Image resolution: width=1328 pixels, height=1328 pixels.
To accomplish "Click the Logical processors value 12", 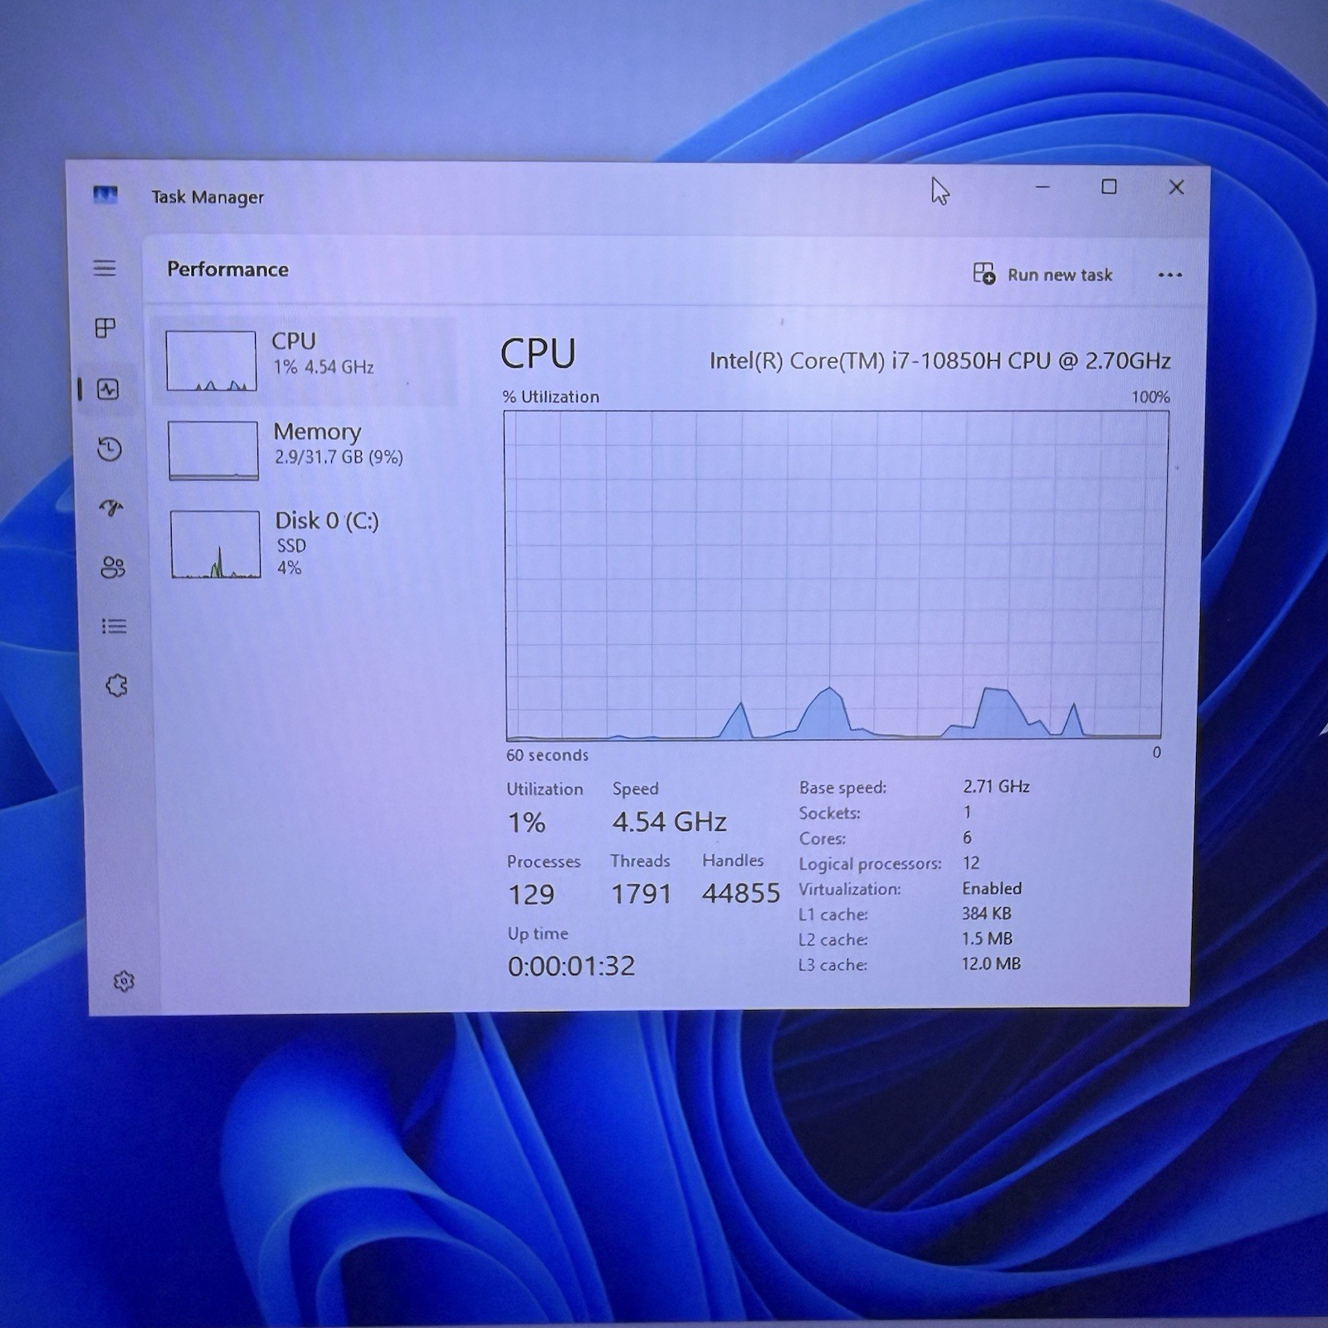I will click(971, 862).
